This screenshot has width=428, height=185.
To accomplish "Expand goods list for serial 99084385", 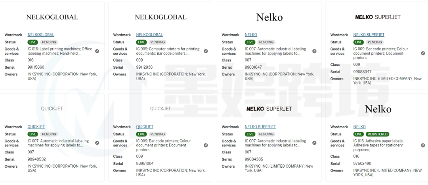I will point(314,143).
